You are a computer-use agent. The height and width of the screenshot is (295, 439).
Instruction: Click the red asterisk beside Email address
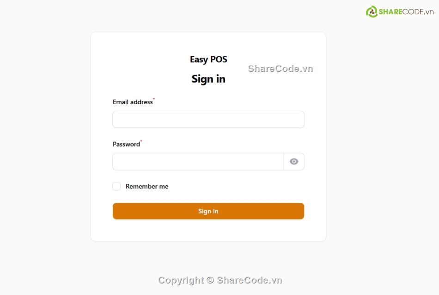tap(154, 99)
